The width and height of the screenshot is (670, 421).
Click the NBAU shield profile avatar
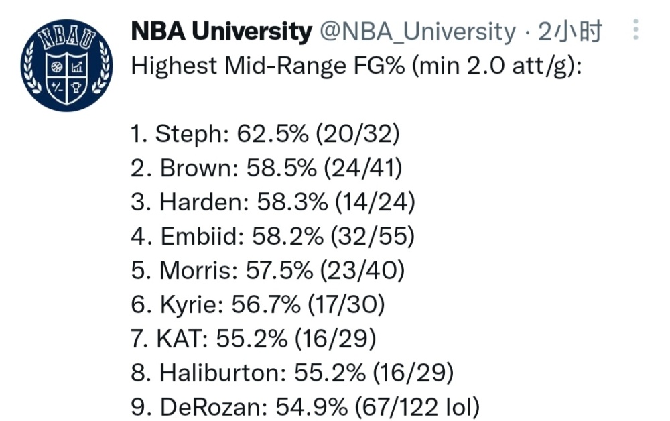pyautogui.click(x=66, y=65)
